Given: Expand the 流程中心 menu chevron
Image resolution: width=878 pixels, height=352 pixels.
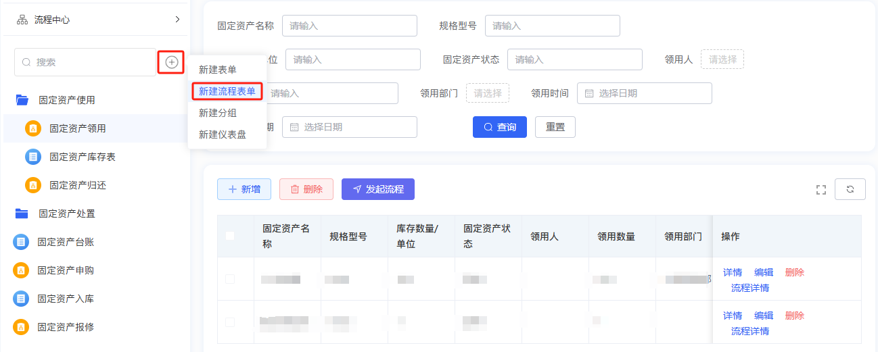Looking at the screenshot, I should [177, 20].
